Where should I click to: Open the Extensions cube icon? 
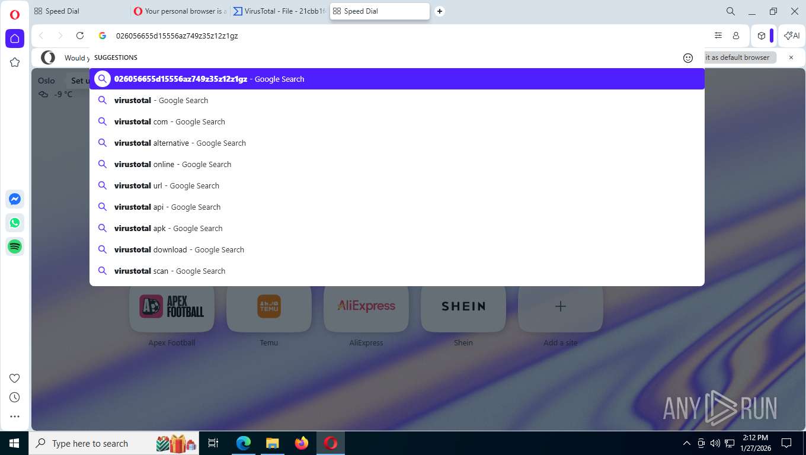(x=762, y=36)
